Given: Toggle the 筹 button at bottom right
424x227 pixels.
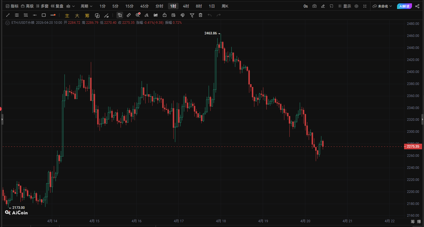Looking at the screenshot, I should 413,222.
